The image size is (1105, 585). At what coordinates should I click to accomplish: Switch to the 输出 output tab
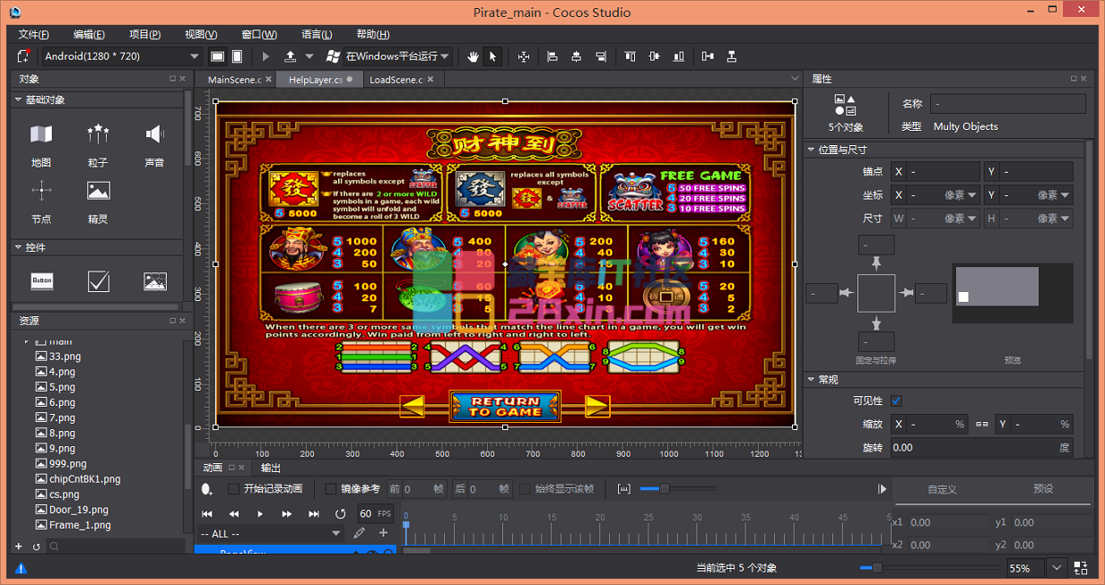tap(271, 468)
